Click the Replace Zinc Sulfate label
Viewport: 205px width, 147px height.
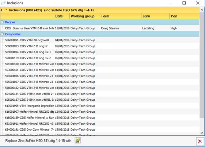pos(39,141)
